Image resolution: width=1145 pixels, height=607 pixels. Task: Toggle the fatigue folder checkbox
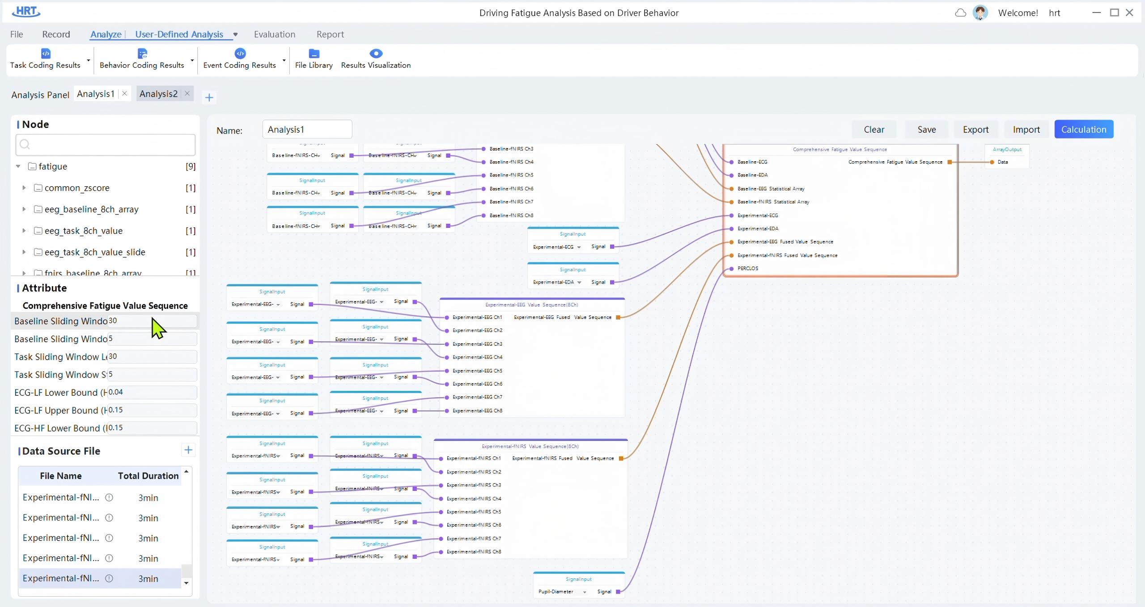pyautogui.click(x=32, y=166)
